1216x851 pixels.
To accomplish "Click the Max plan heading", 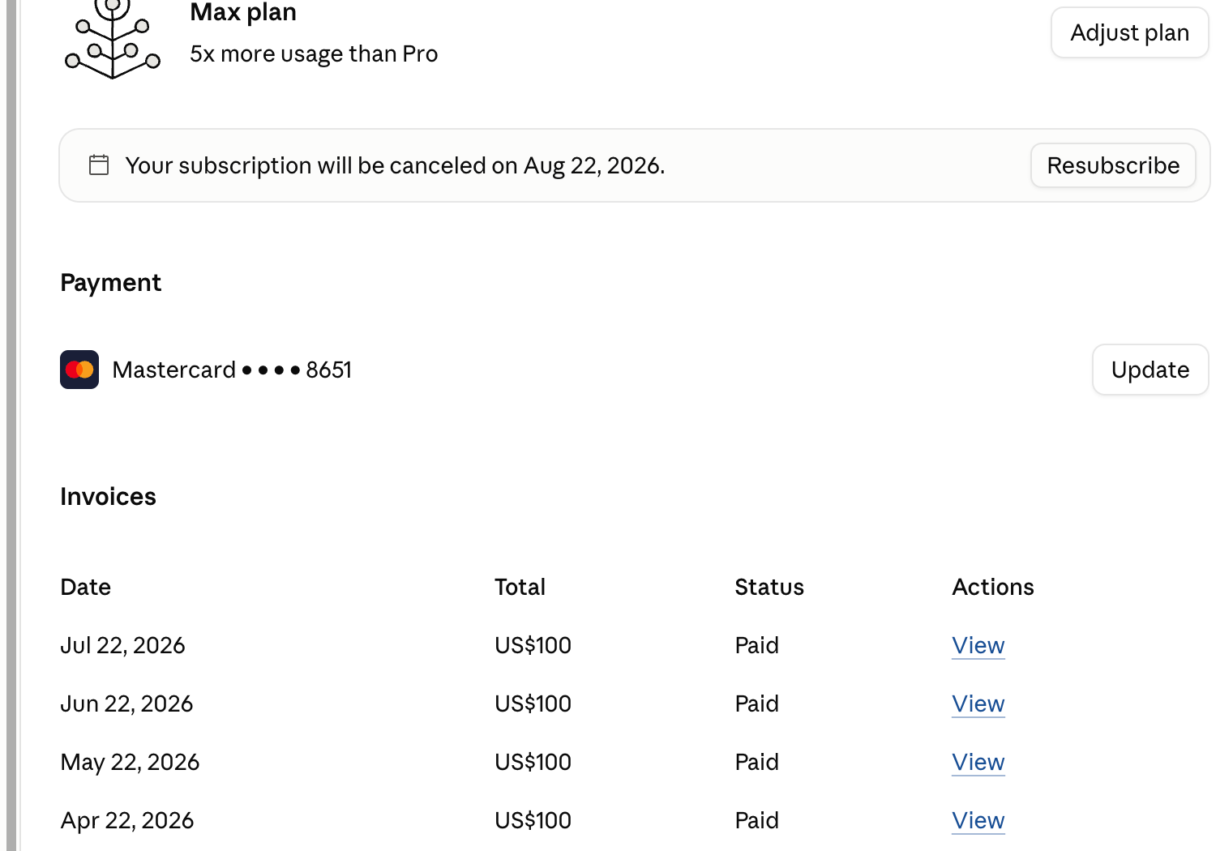I will 243,12.
